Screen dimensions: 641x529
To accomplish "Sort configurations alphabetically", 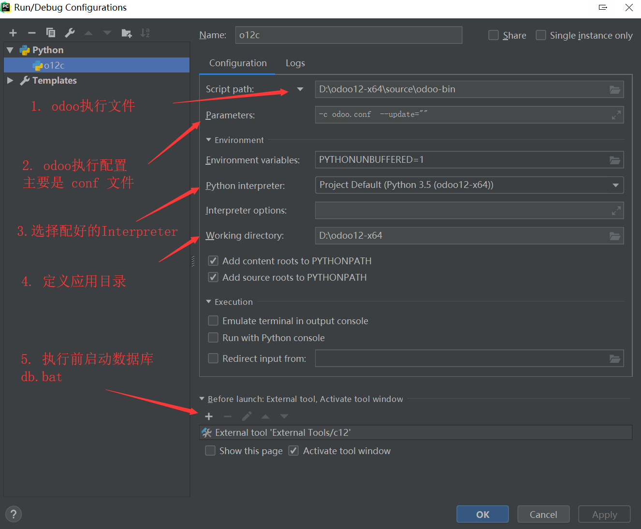I will click(x=145, y=33).
